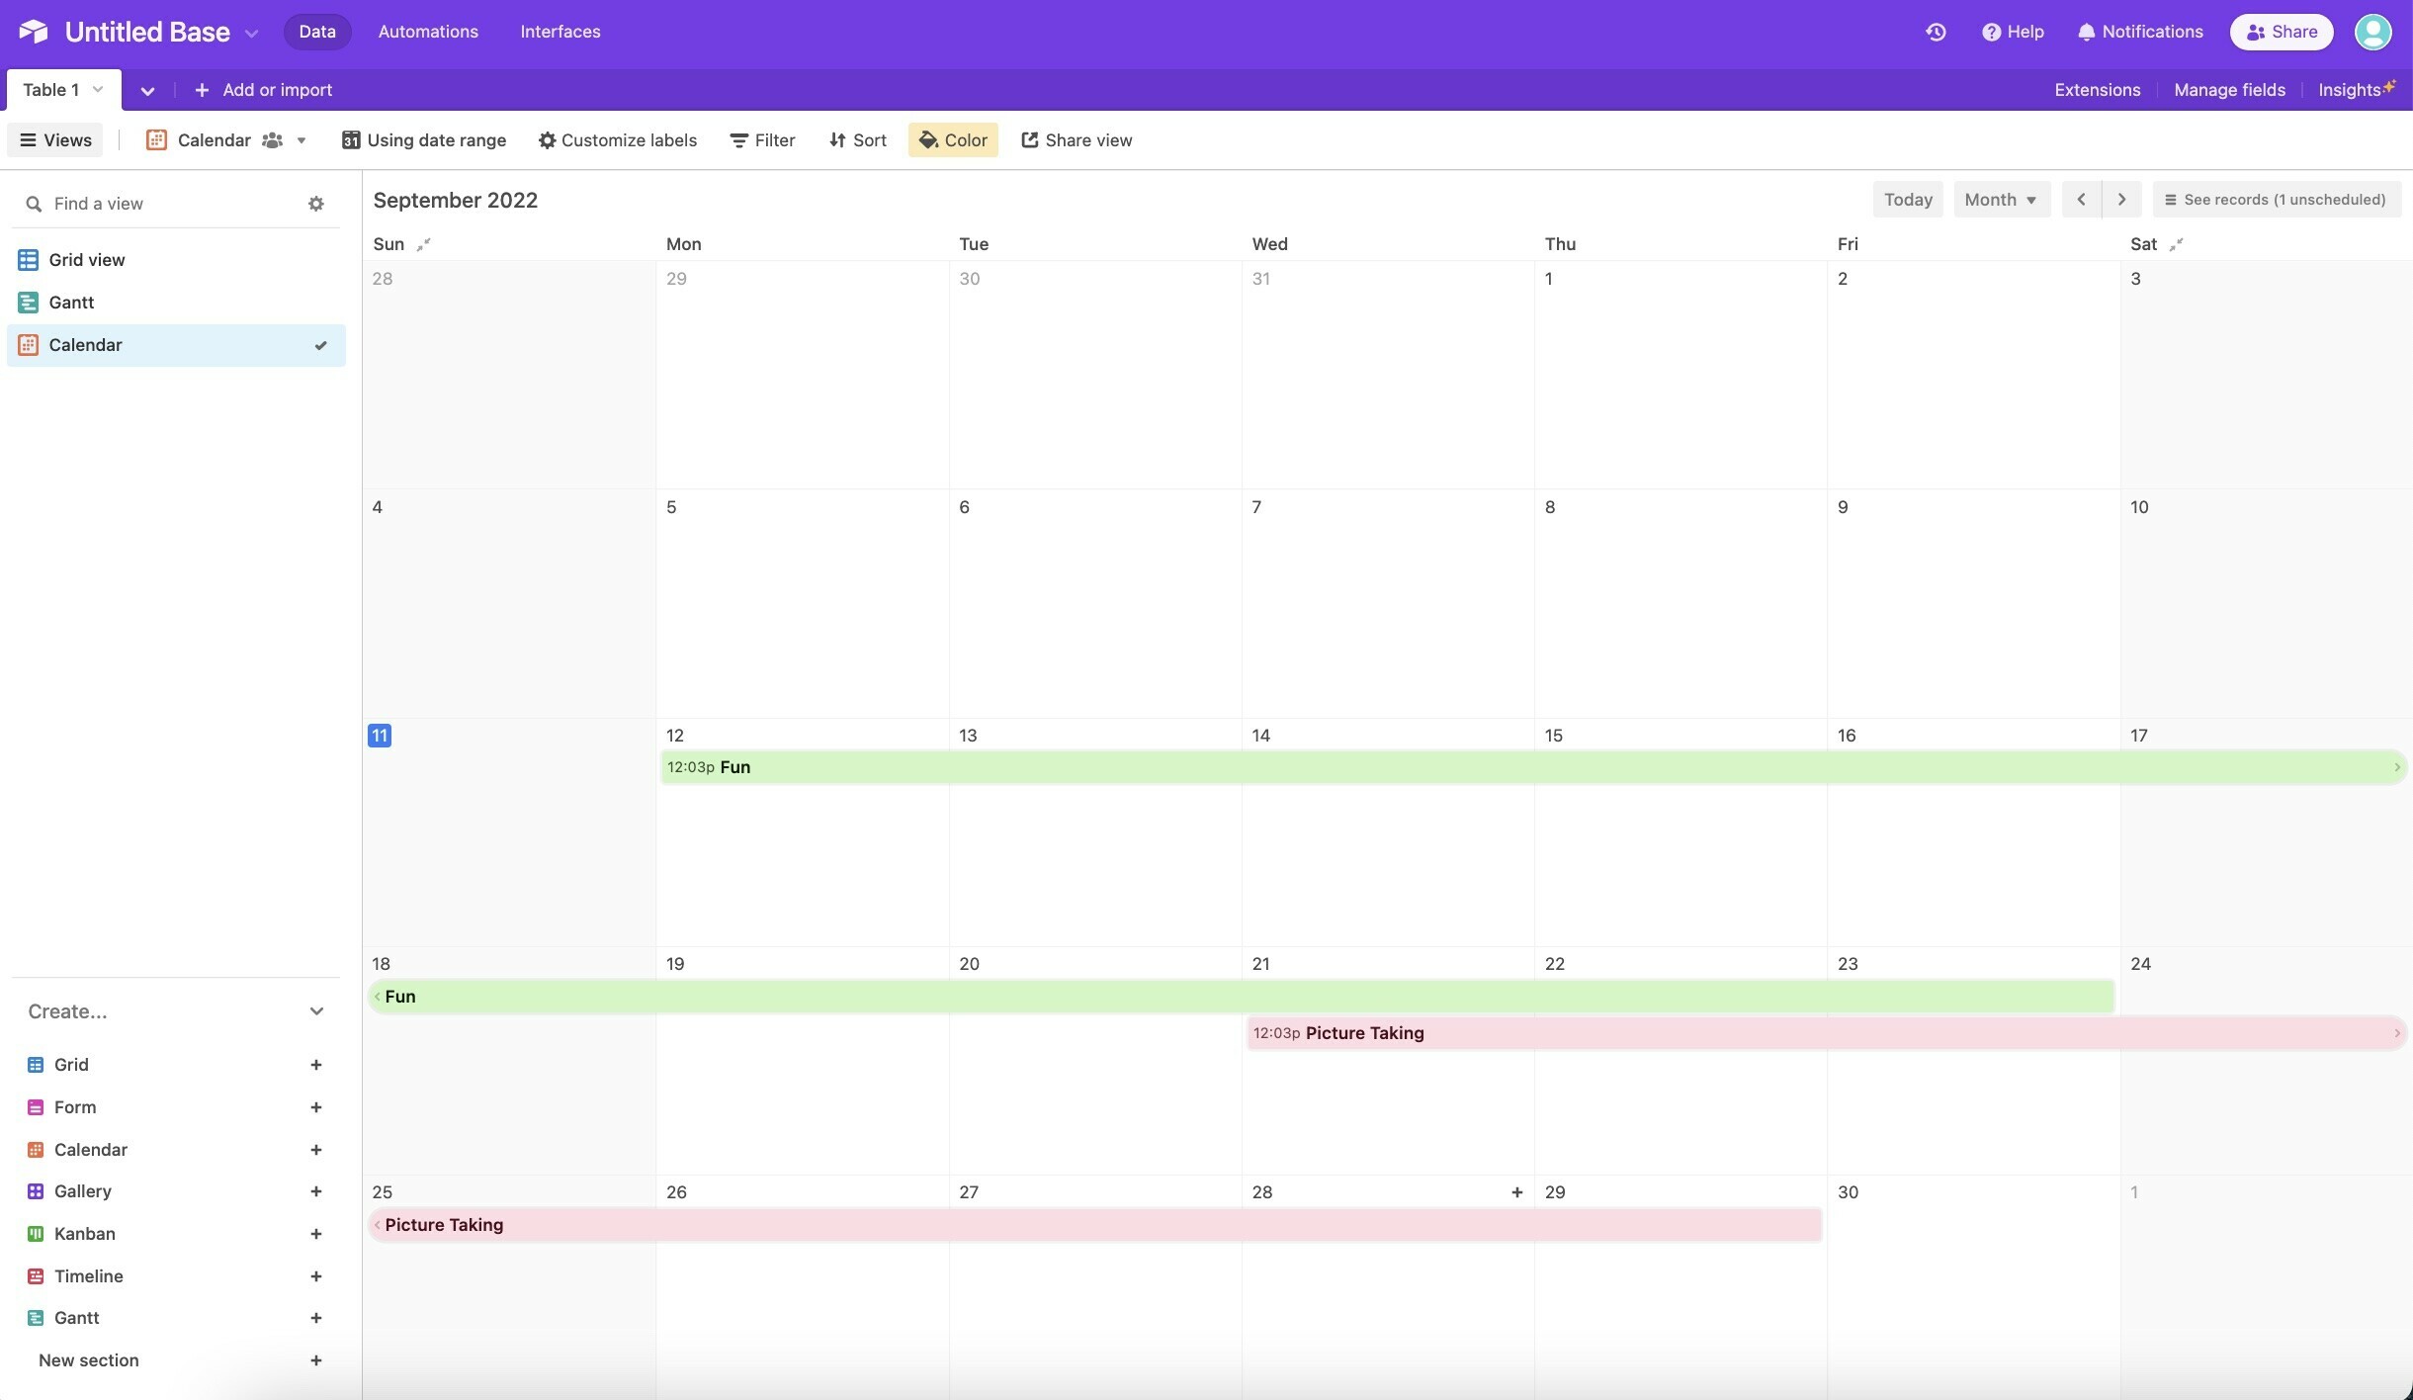Screen dimensions: 2413x1400
Task: Click Timeline icon in Create list
Action: 36,1276
